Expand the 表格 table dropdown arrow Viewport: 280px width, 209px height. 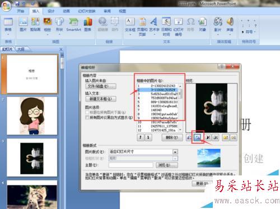pos(8,34)
